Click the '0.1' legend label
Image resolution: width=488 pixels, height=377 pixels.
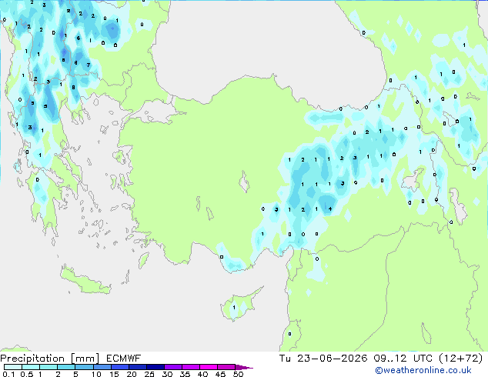(8, 374)
